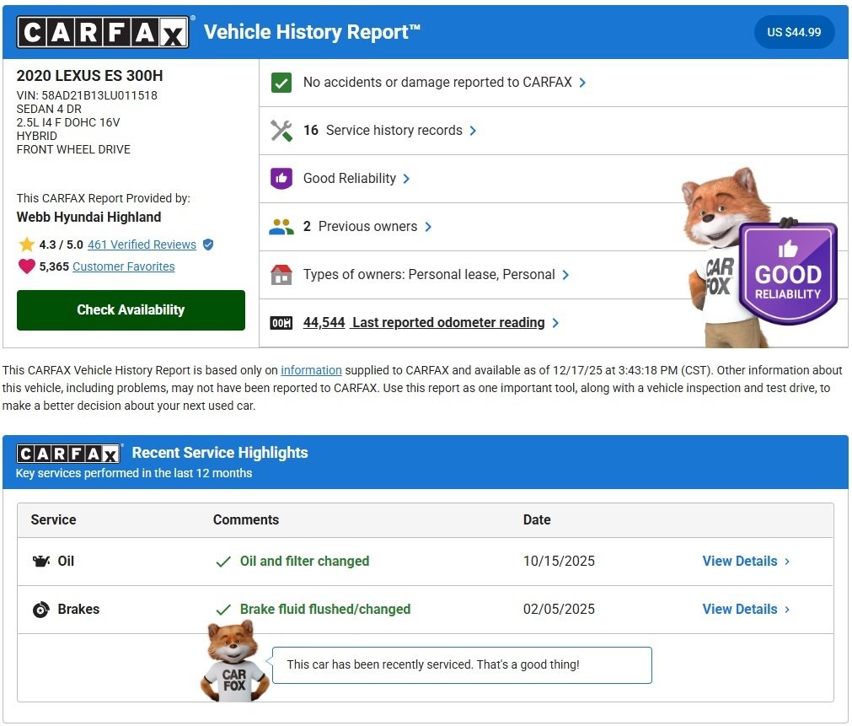The height and width of the screenshot is (726, 852).
Task: Click the blue verified badge icon
Action: (x=208, y=245)
